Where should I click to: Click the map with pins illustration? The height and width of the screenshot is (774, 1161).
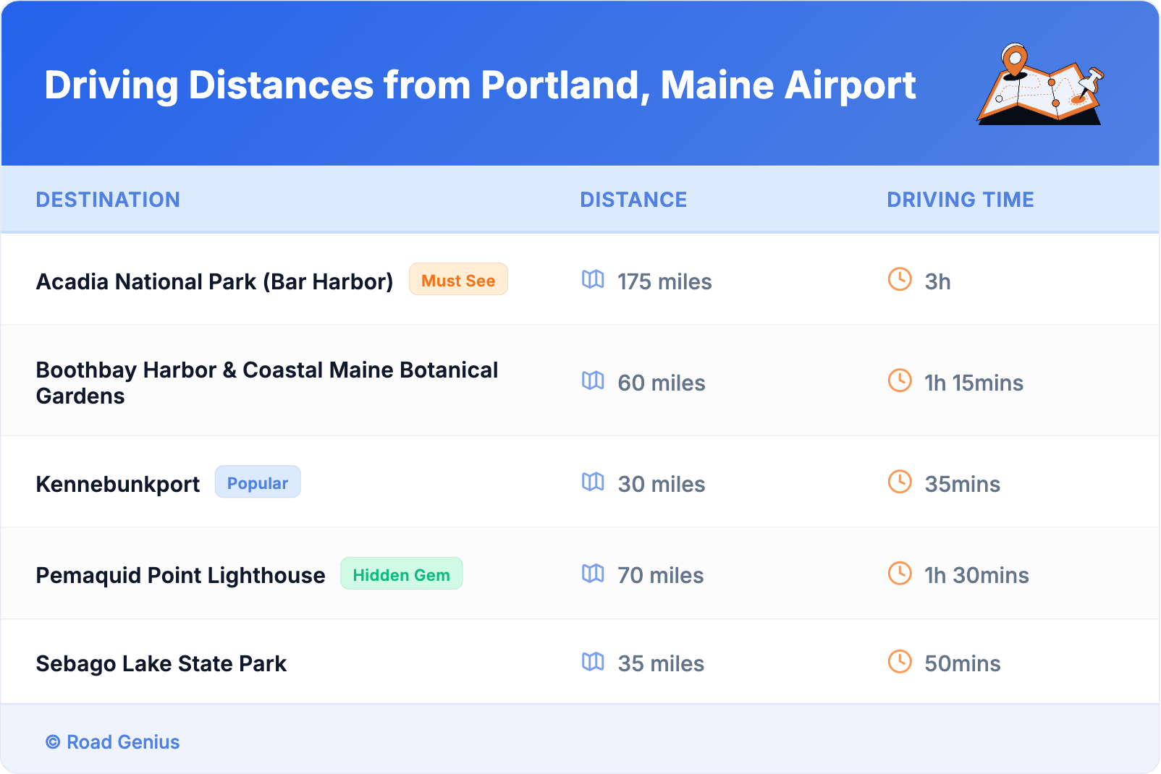point(1040,85)
